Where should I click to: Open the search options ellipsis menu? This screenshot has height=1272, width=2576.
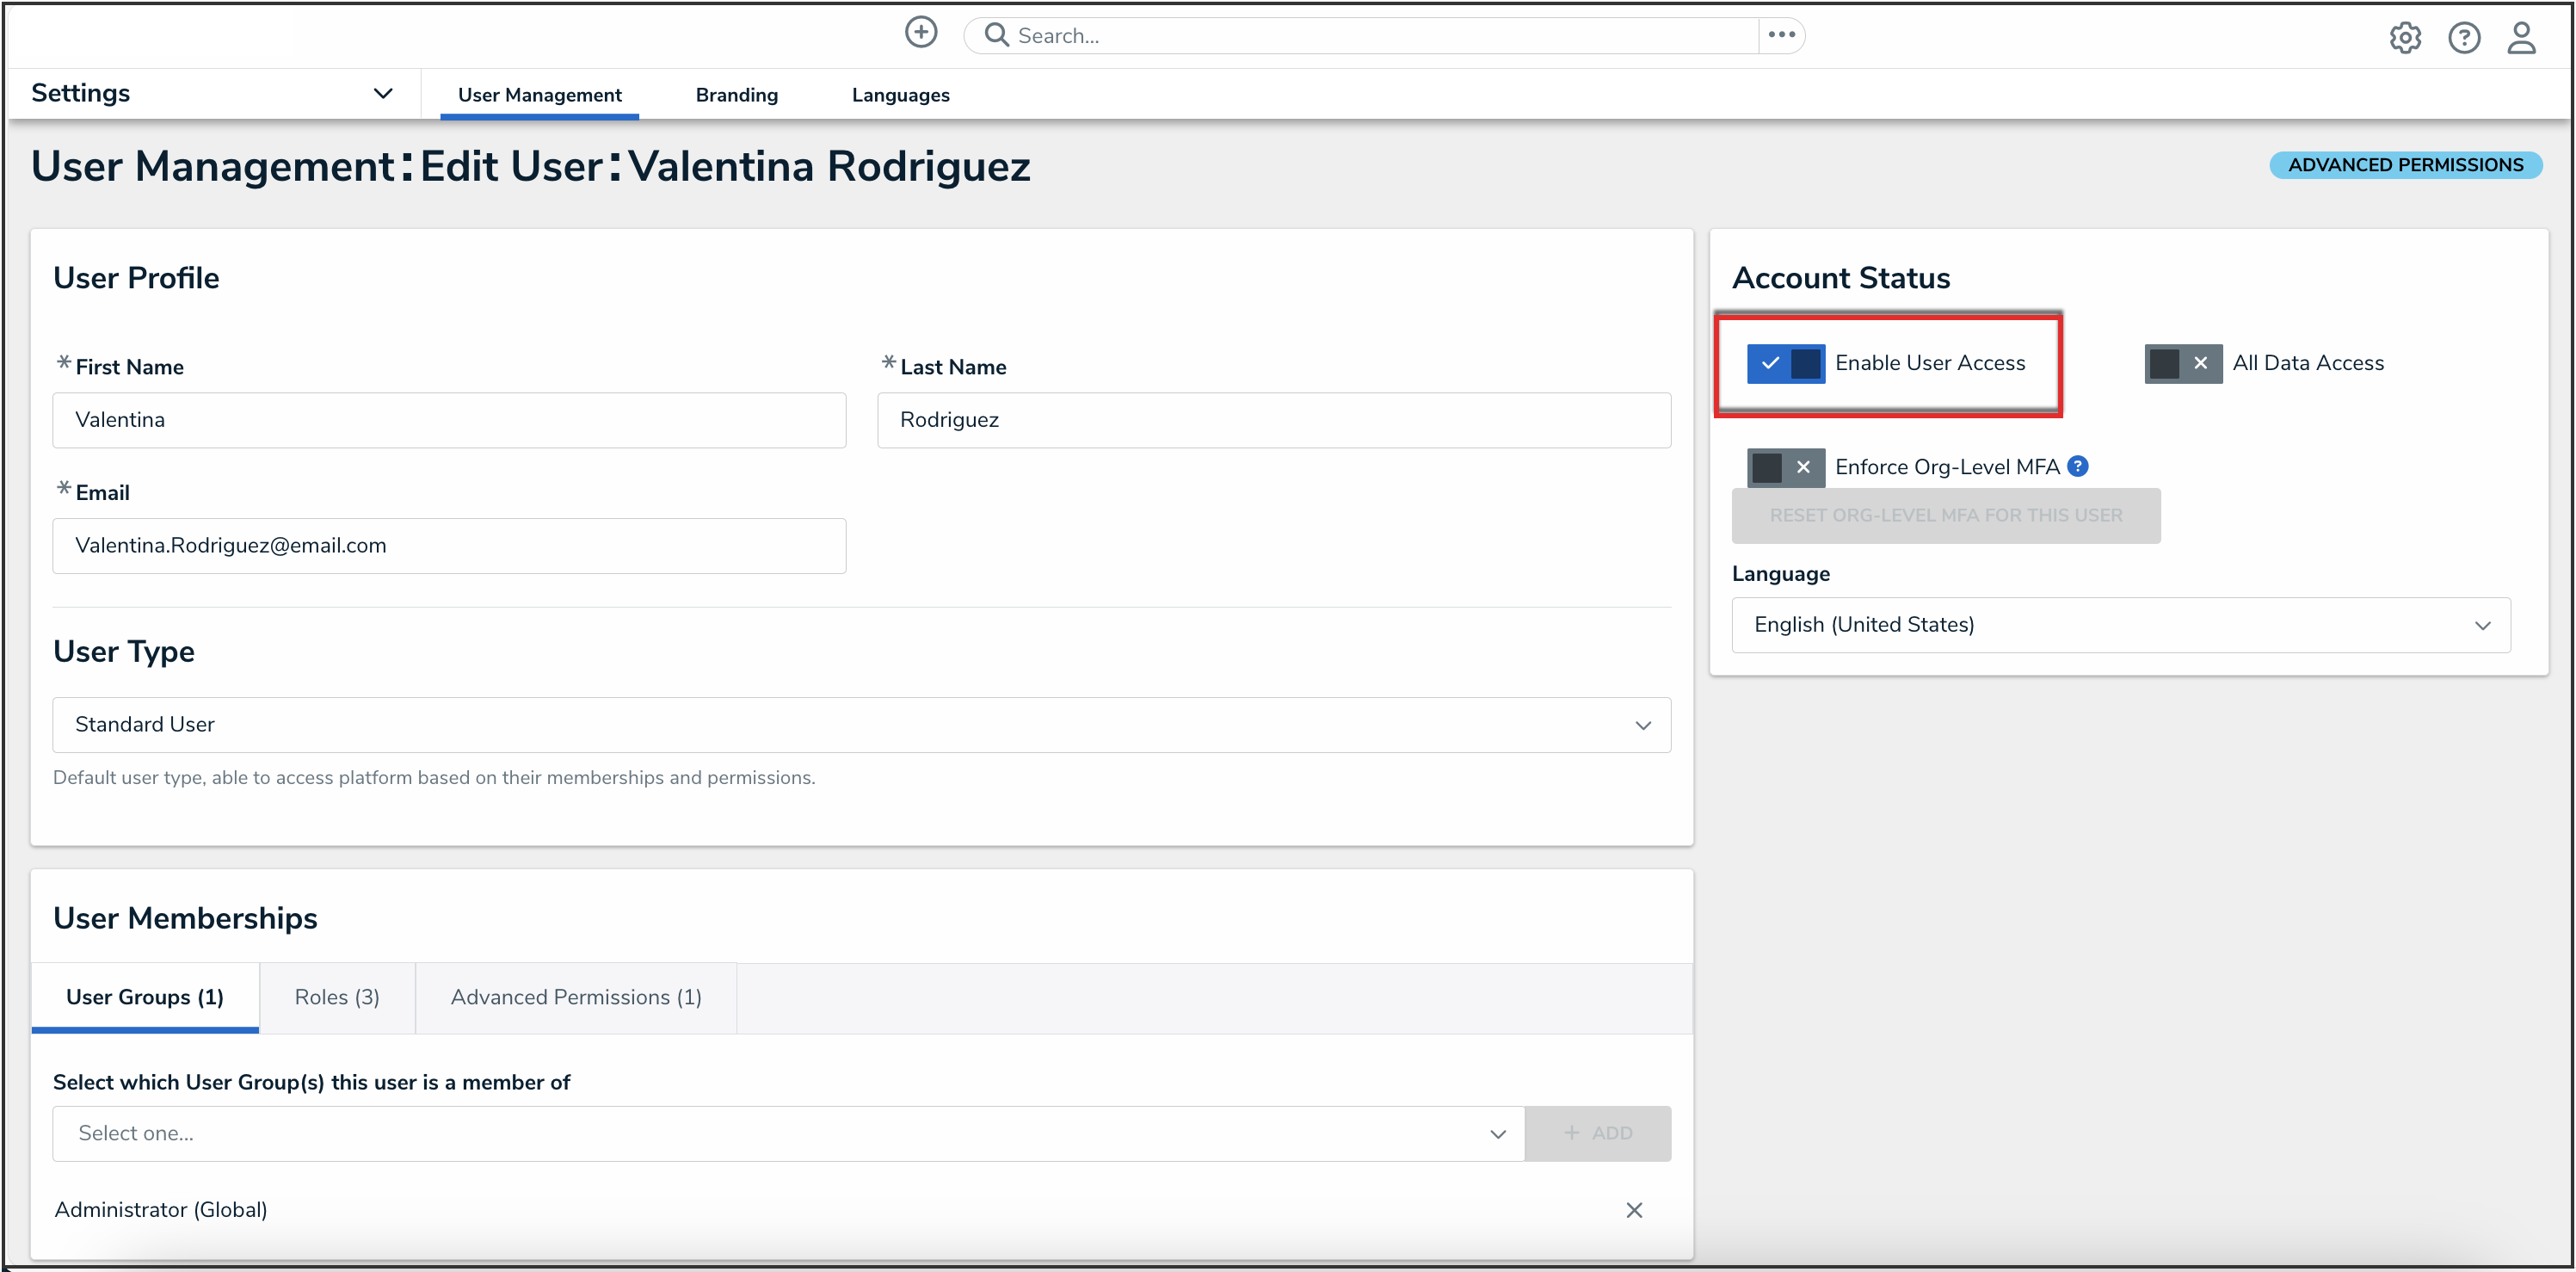tap(1781, 35)
